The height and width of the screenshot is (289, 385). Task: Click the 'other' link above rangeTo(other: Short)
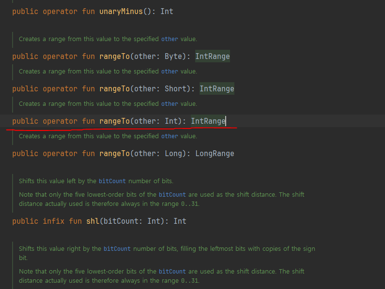coord(169,72)
